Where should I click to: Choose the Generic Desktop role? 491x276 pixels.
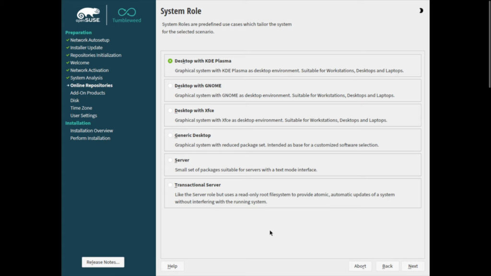pyautogui.click(x=170, y=135)
